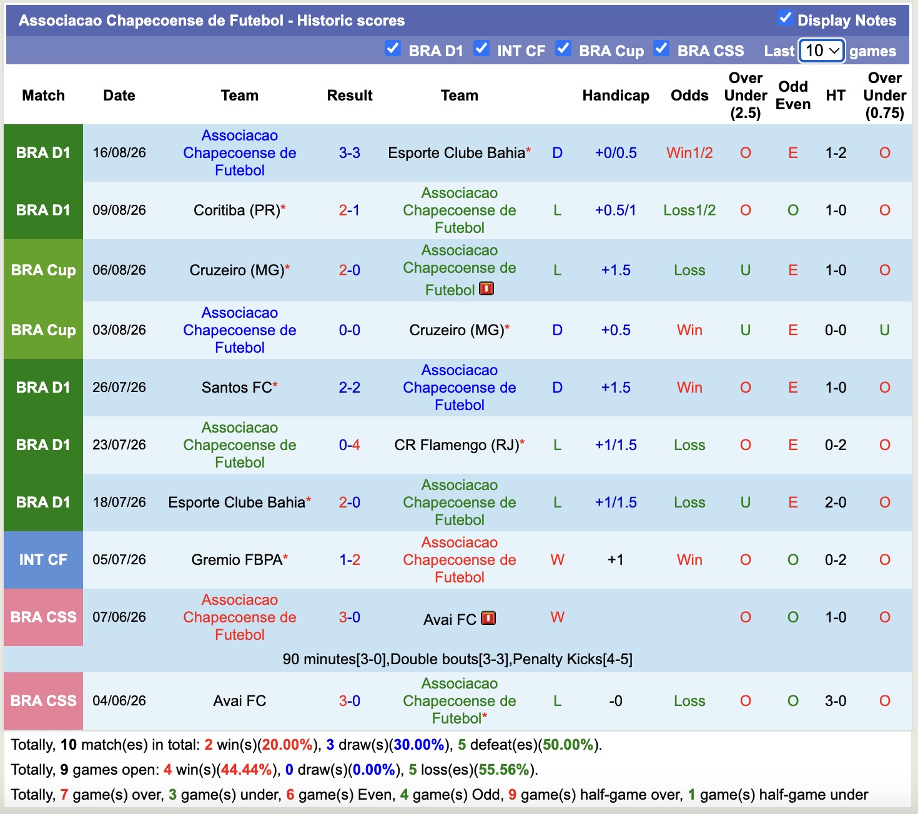
Task: Open the CR Flamengo (RJ) team link
Action: (457, 445)
